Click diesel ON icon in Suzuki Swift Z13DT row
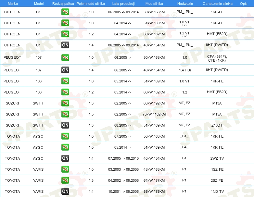The height and width of the screenshot is (197, 254). [x=65, y=125]
